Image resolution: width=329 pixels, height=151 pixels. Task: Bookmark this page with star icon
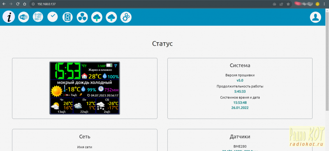click(288, 4)
